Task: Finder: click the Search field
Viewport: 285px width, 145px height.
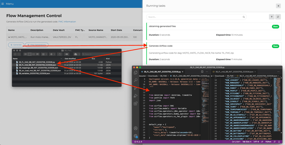Action: [x=101, y=54]
